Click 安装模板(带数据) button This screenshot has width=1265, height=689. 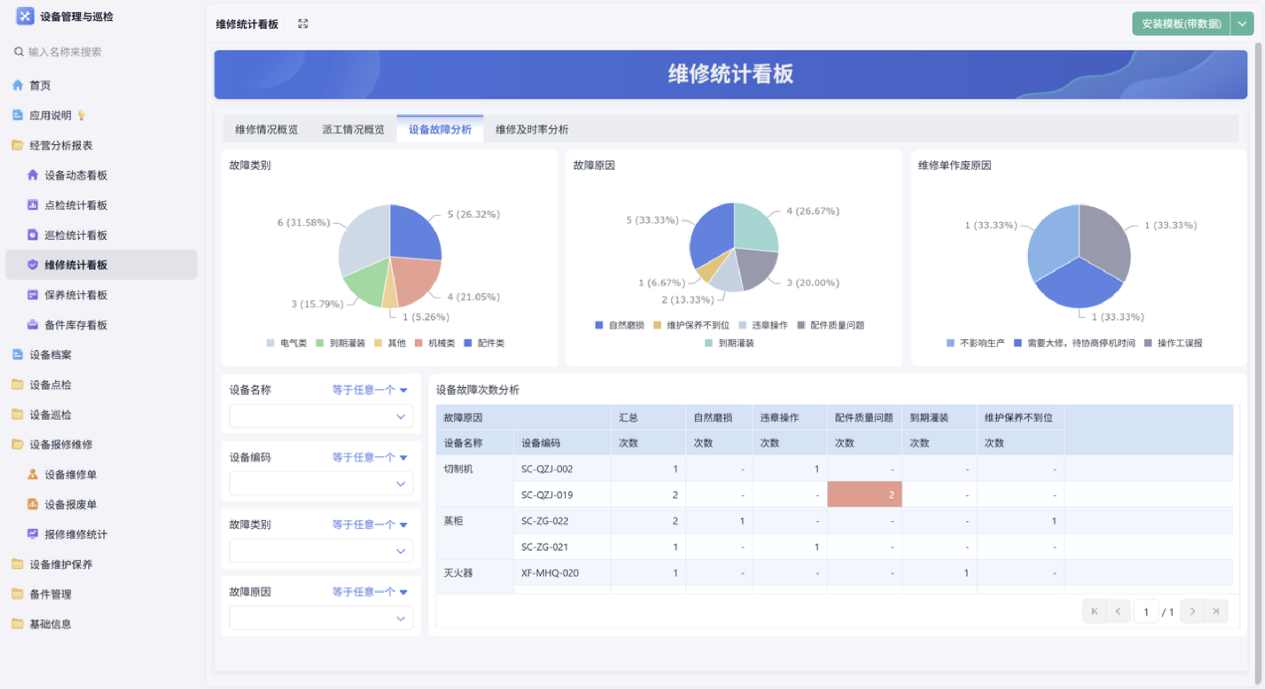[x=1181, y=24]
